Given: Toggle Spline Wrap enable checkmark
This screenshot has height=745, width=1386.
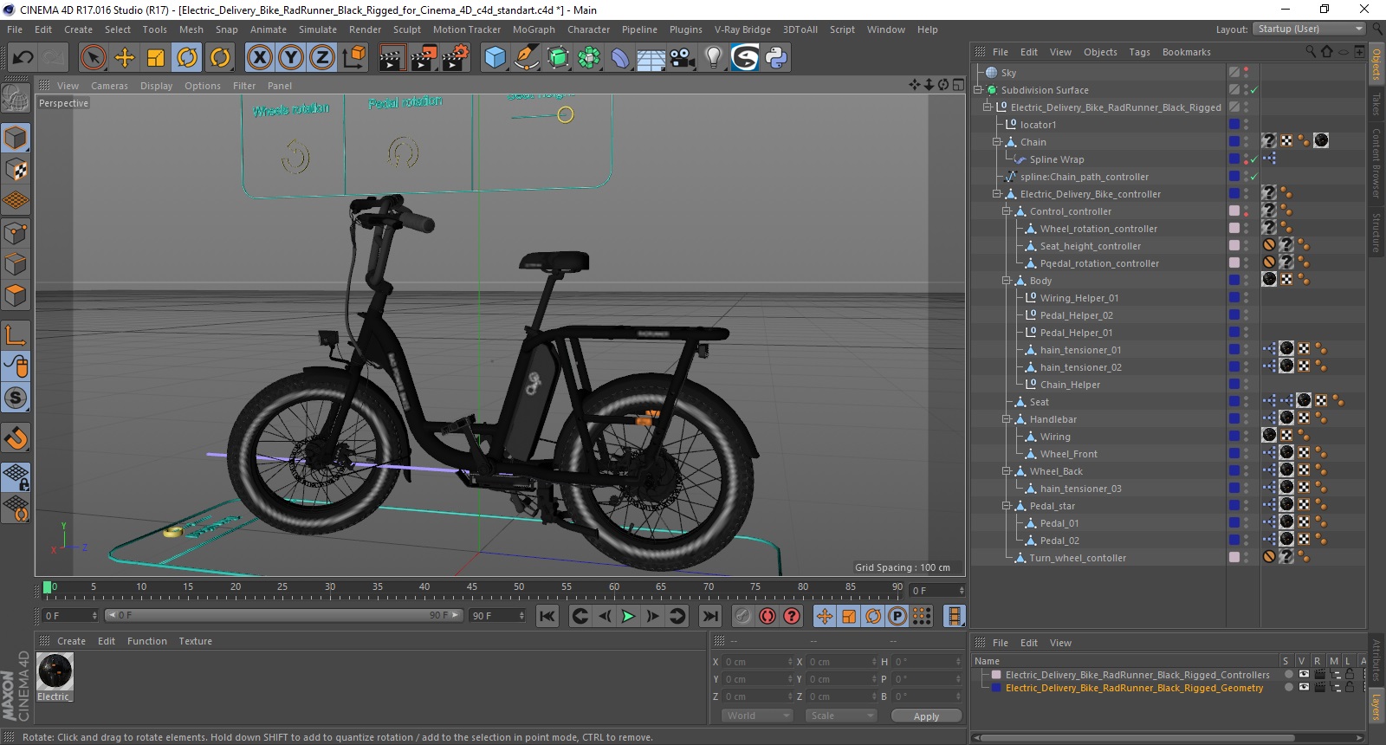Looking at the screenshot, I should pos(1253,159).
